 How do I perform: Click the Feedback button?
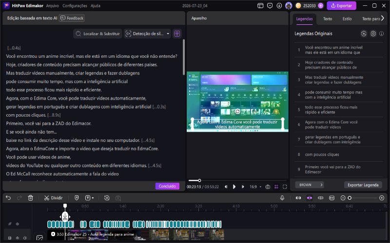coord(72,18)
